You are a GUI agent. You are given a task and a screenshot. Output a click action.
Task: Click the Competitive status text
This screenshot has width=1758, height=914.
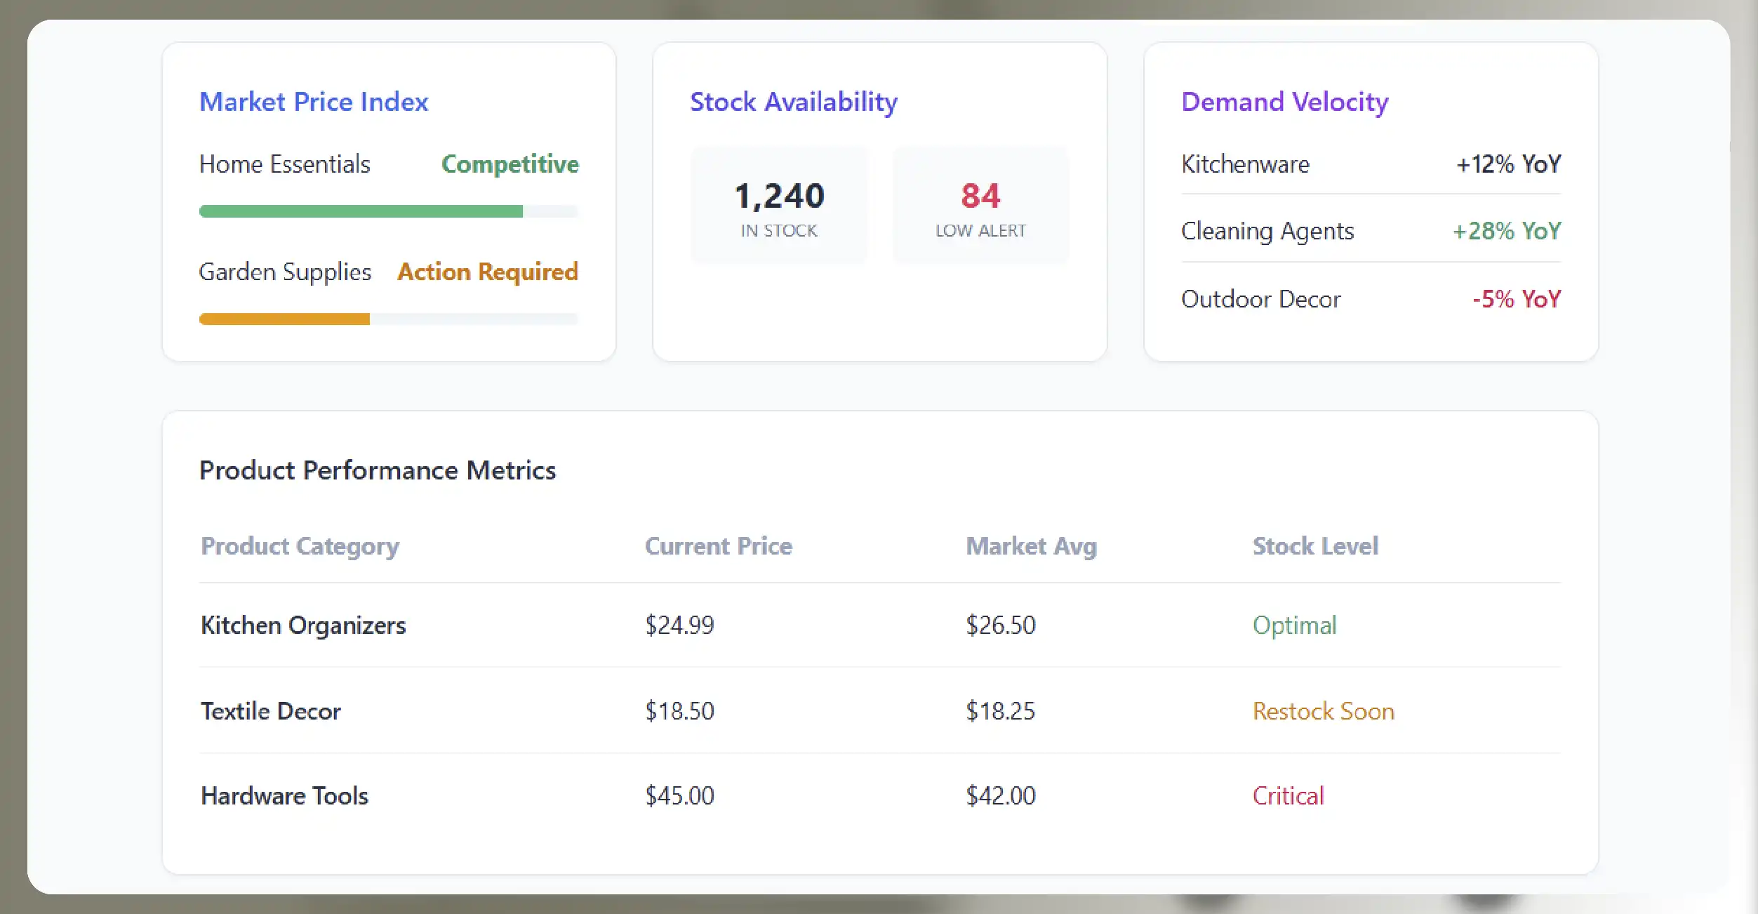(x=510, y=164)
